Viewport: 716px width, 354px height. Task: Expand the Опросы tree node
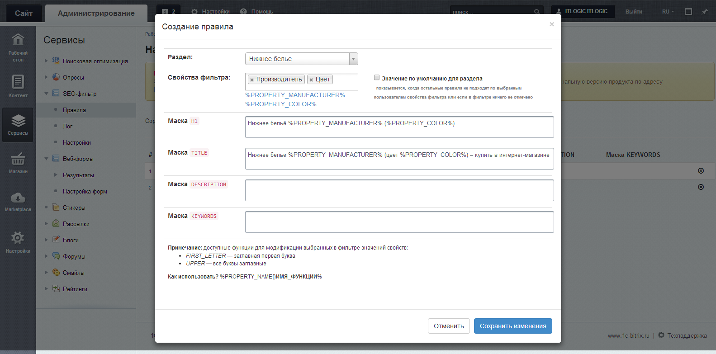click(x=46, y=77)
